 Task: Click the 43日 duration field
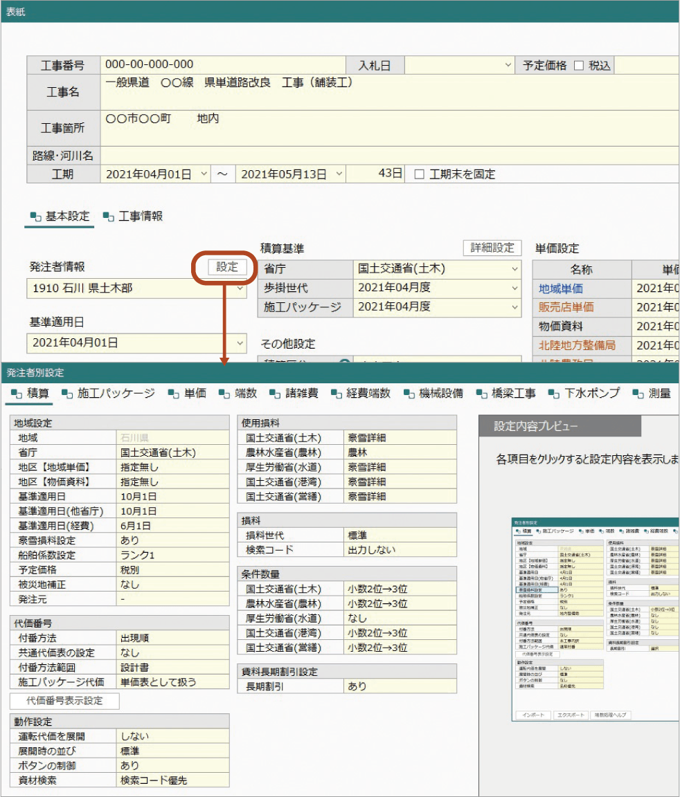(375, 174)
